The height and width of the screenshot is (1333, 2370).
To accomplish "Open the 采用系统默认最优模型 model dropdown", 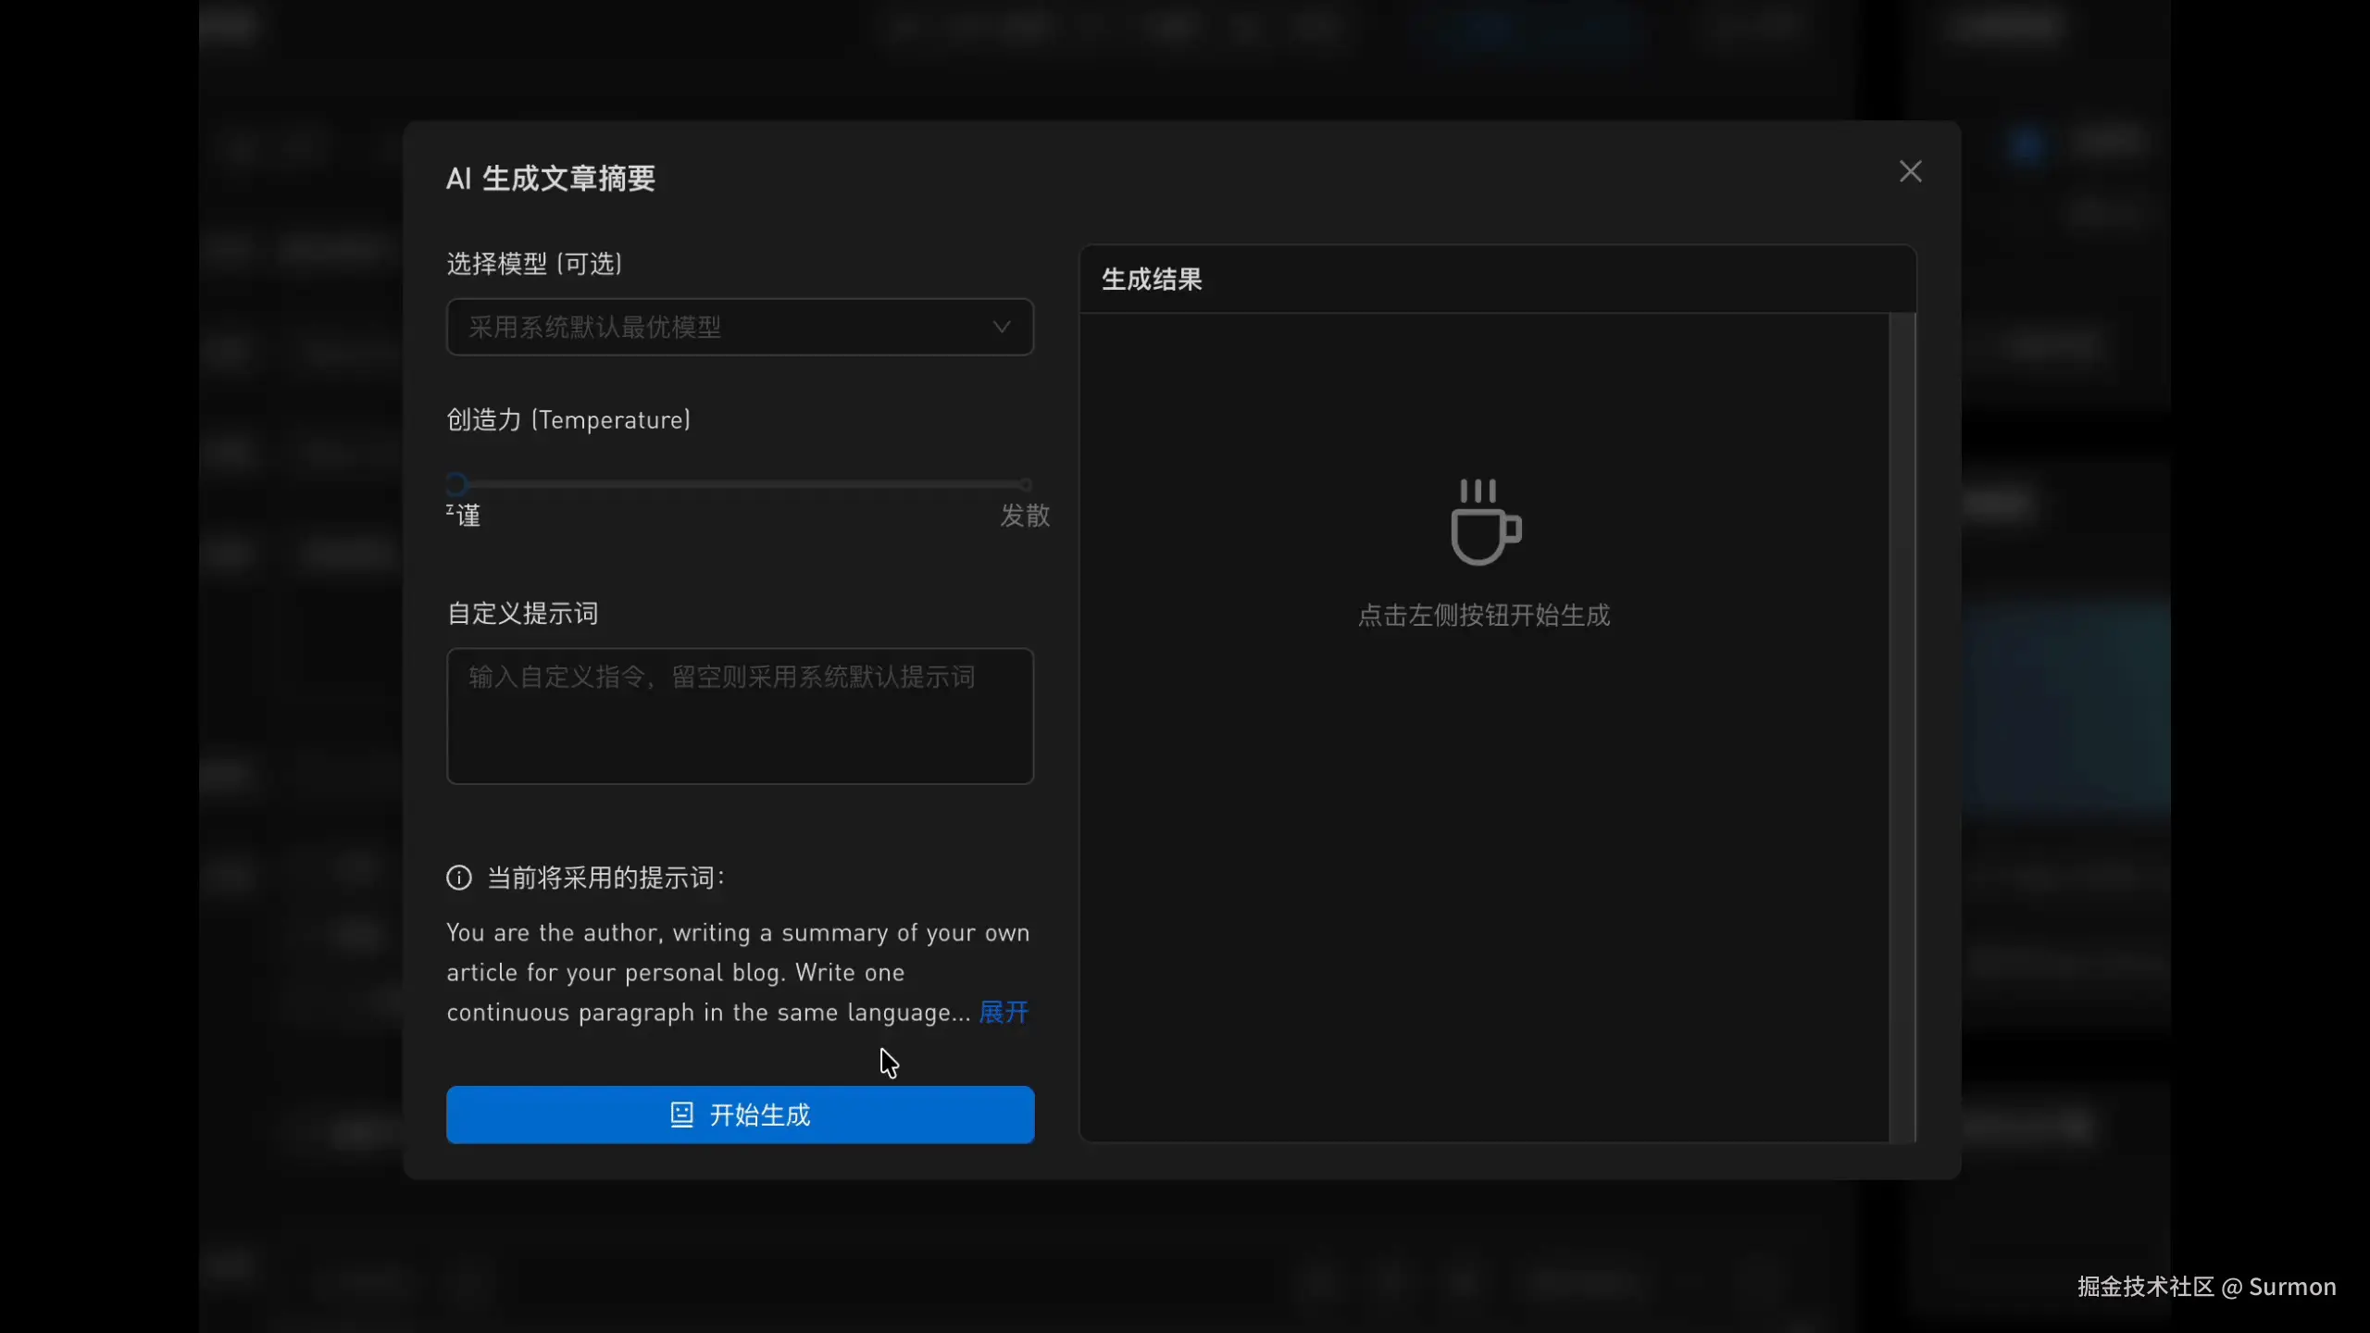I will (739, 327).
